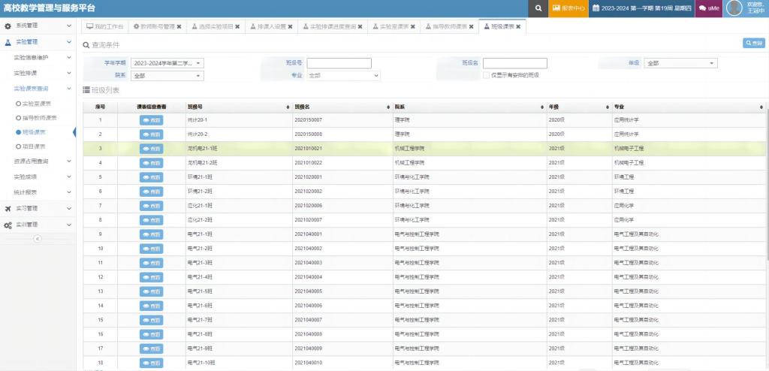This screenshot has width=769, height=371.
Task: Switch to the 排课人设置 tab
Action: point(270,27)
